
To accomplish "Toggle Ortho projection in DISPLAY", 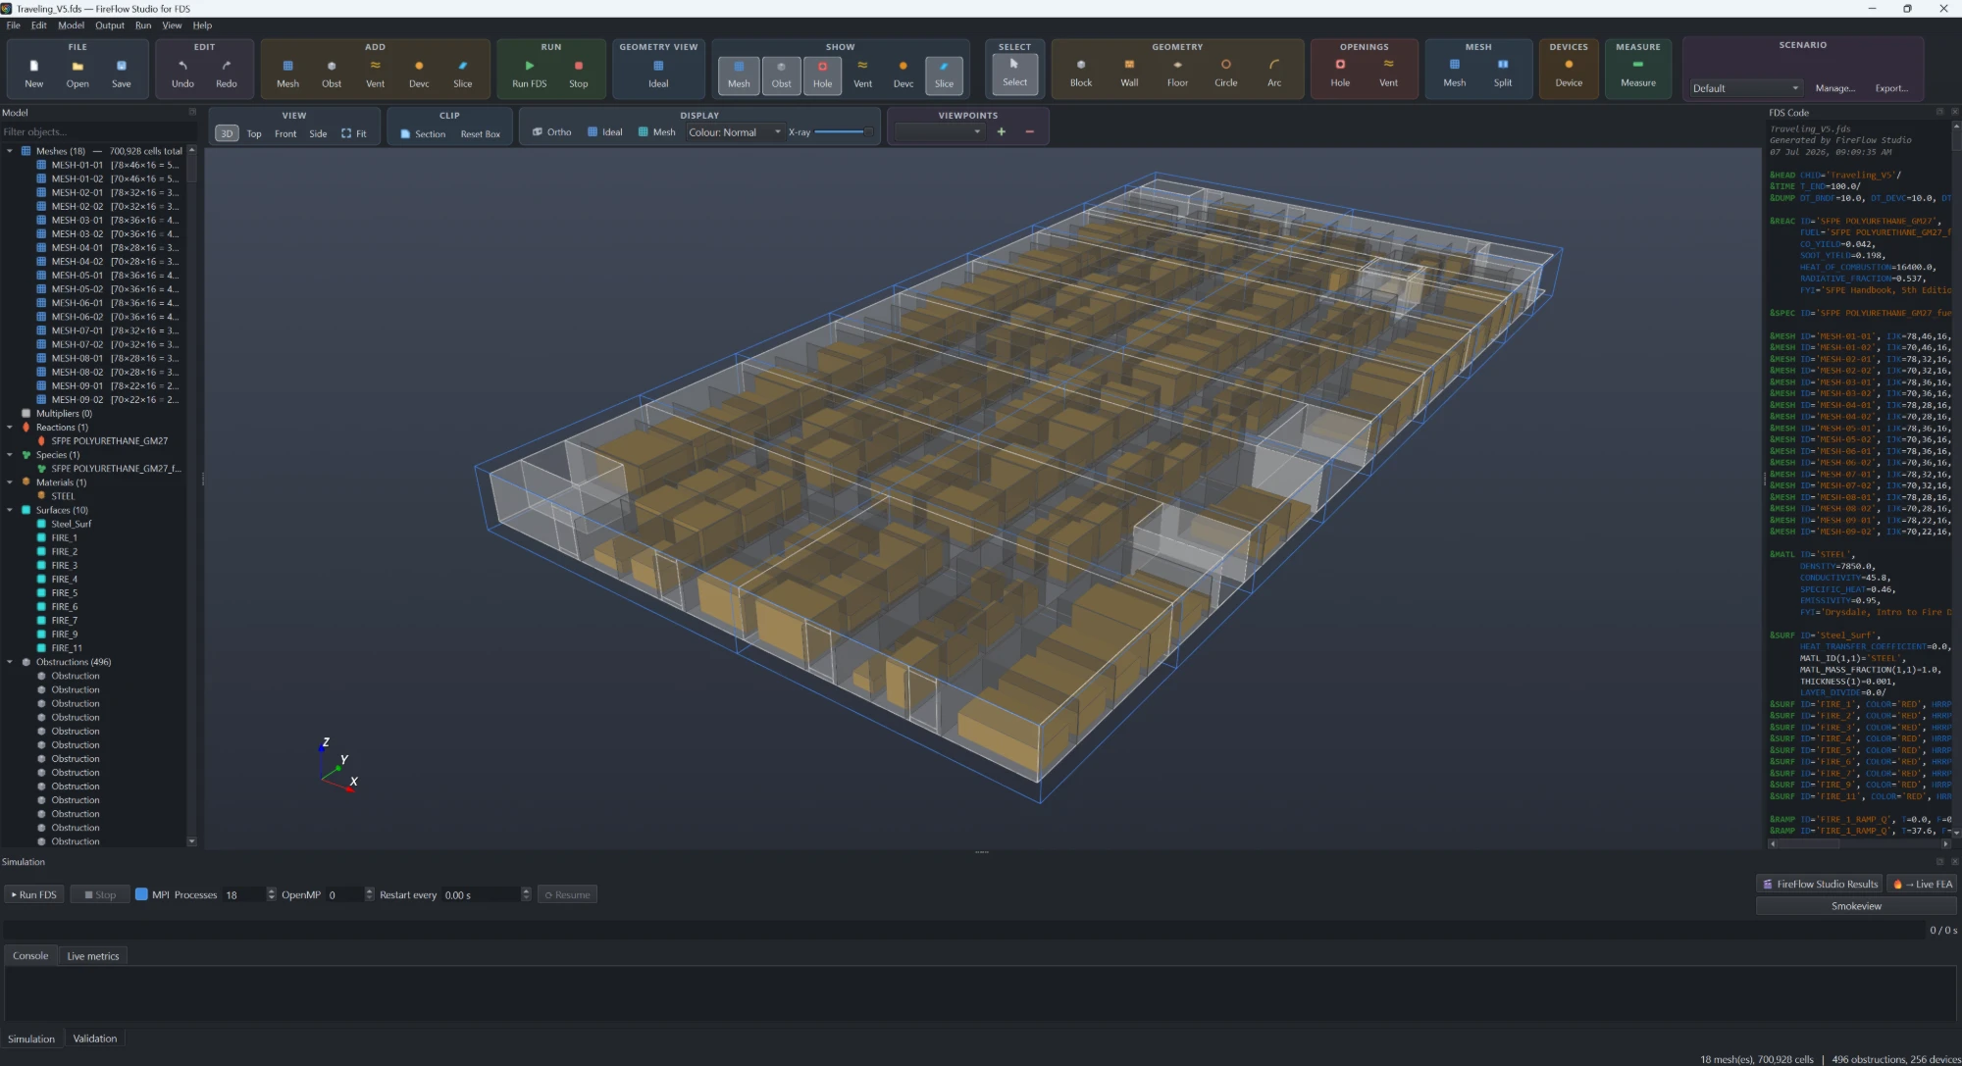I will [x=552, y=132].
